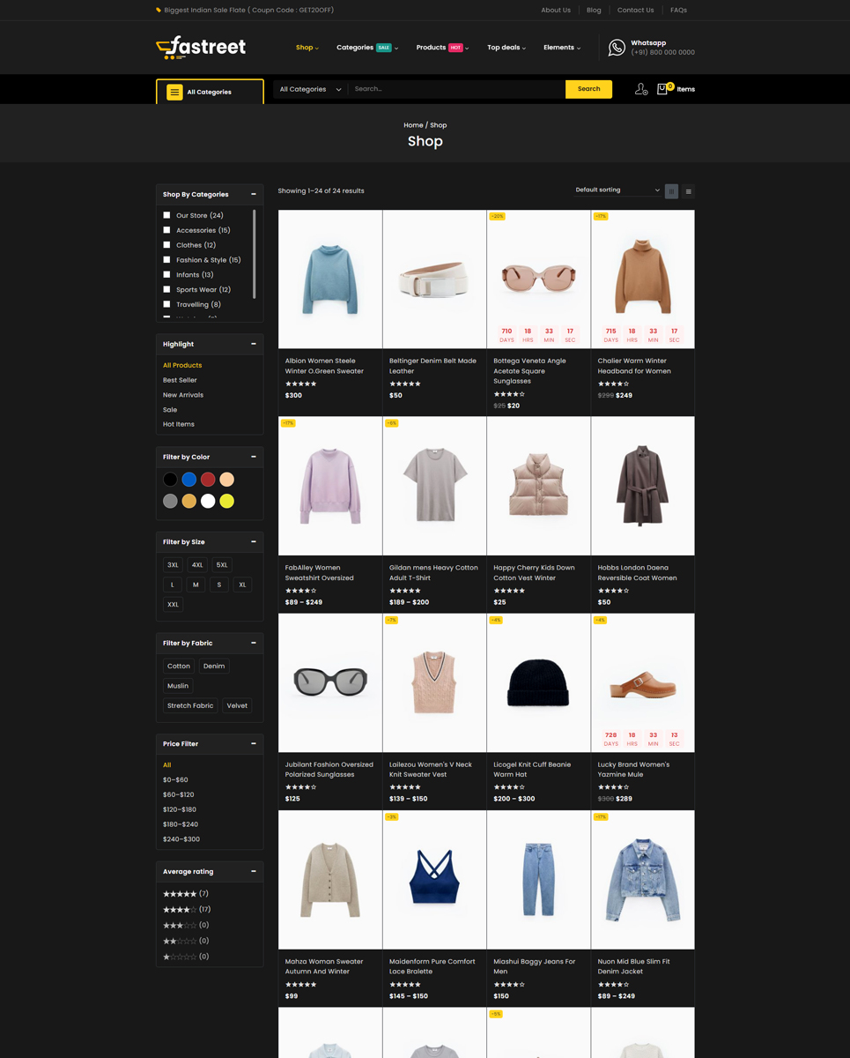Open the Elements menu
The width and height of the screenshot is (850, 1058).
point(561,48)
